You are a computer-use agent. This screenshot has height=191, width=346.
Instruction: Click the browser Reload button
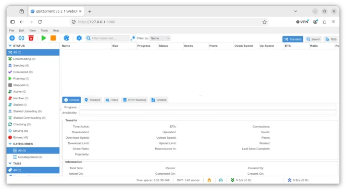pos(40,22)
